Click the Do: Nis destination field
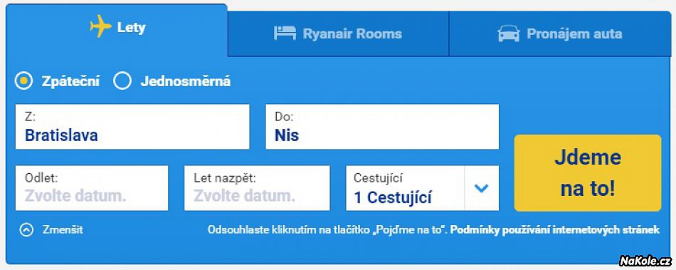The width and height of the screenshot is (676, 270). (x=382, y=127)
